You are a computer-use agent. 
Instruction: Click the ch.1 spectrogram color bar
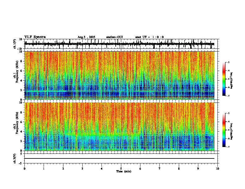(224, 79)
